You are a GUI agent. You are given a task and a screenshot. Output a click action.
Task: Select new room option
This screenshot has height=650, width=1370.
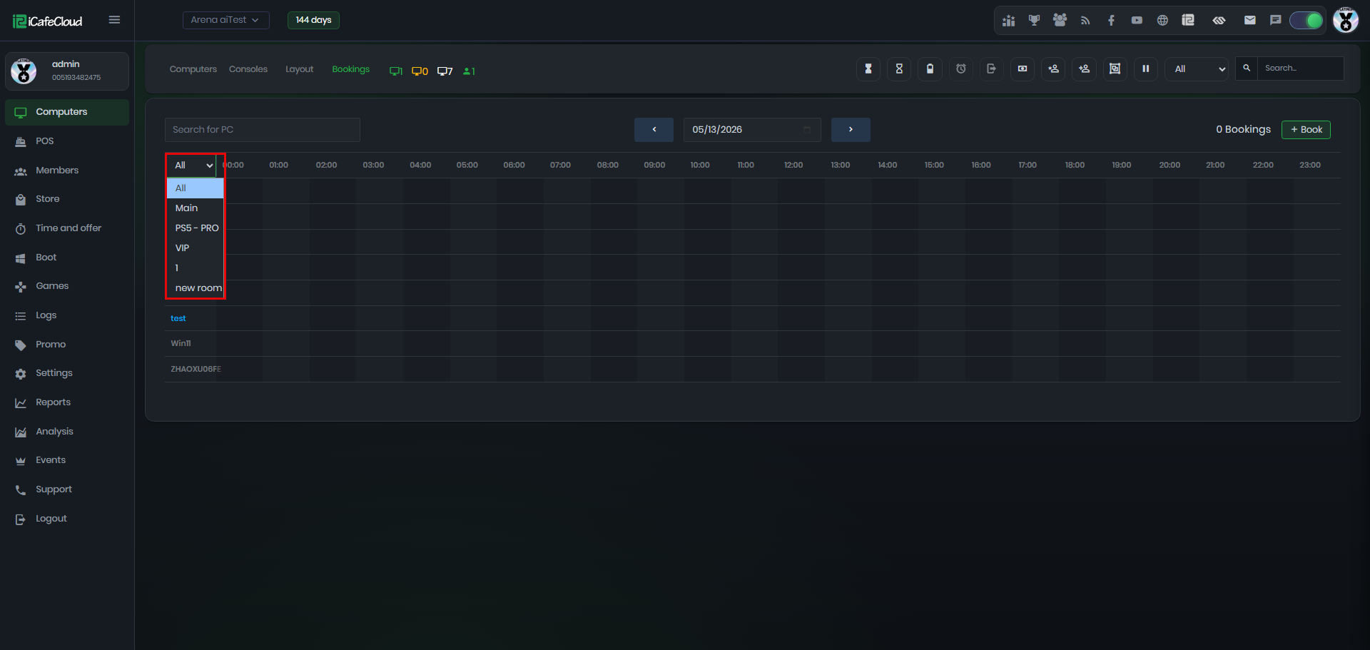[195, 288]
